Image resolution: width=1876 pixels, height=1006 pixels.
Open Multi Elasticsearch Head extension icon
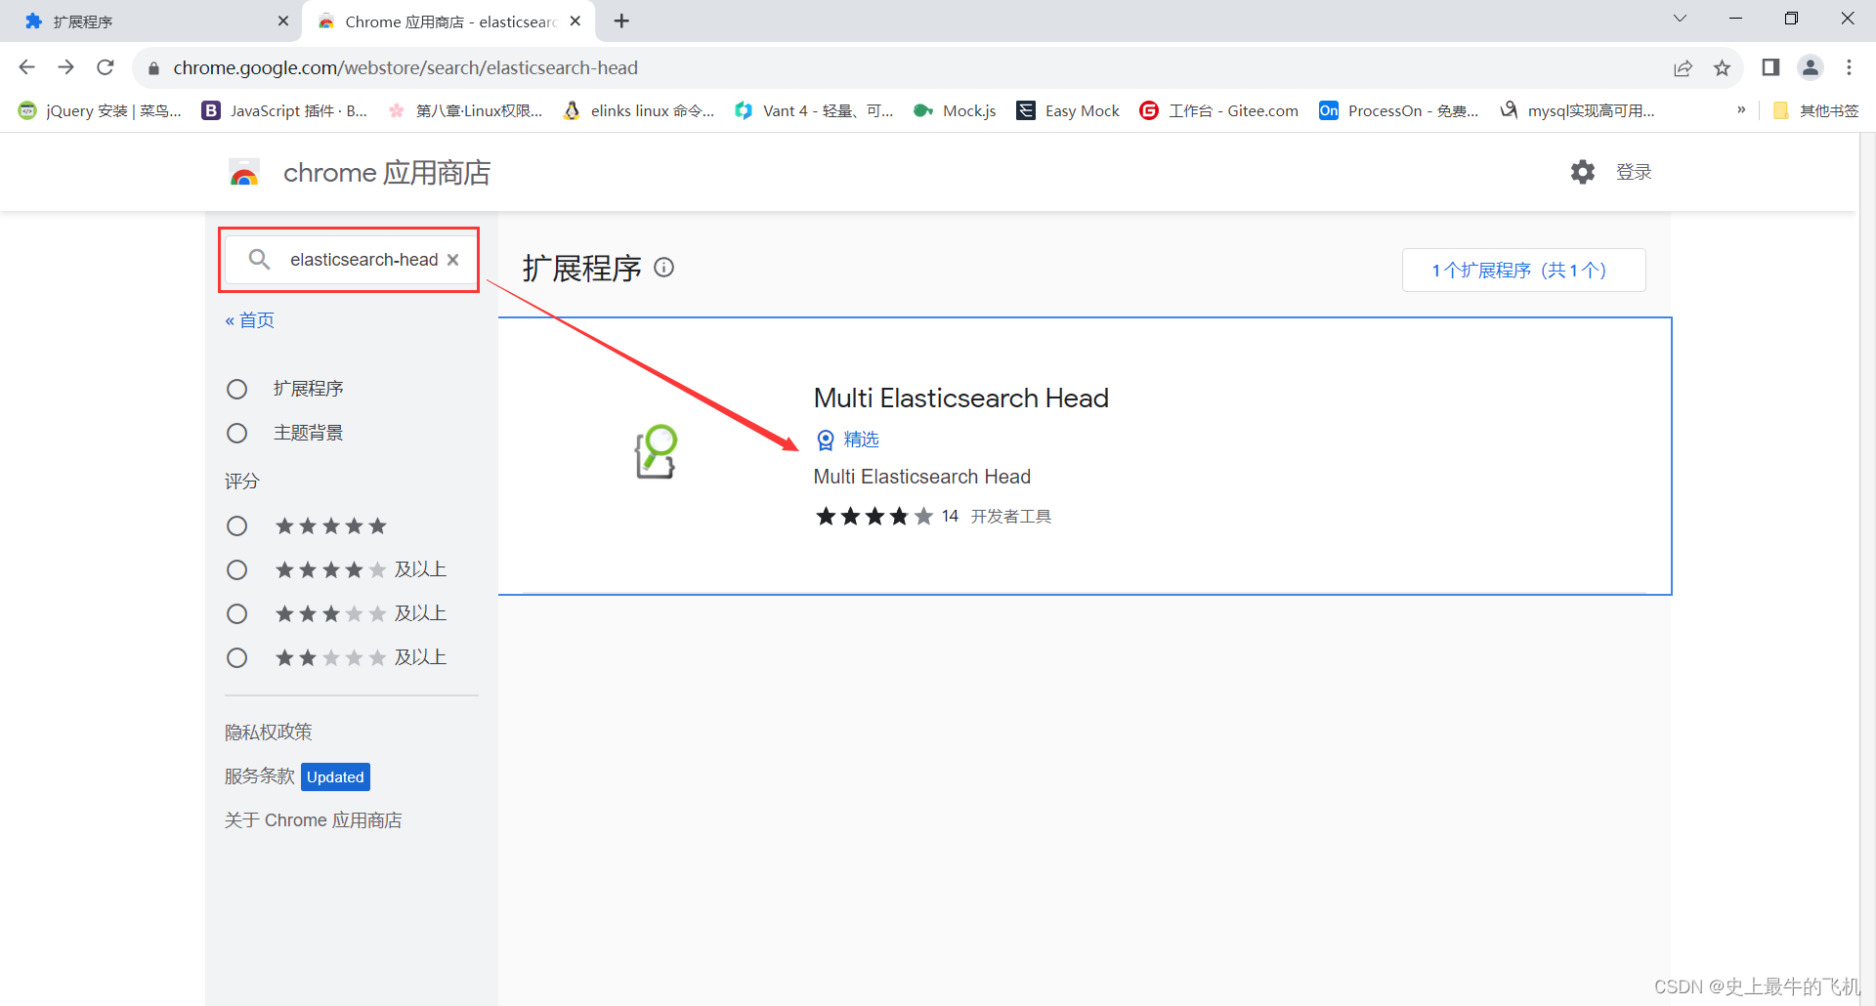656,451
